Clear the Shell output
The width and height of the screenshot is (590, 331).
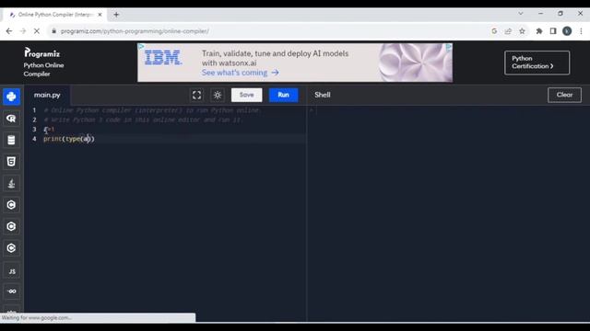[564, 95]
